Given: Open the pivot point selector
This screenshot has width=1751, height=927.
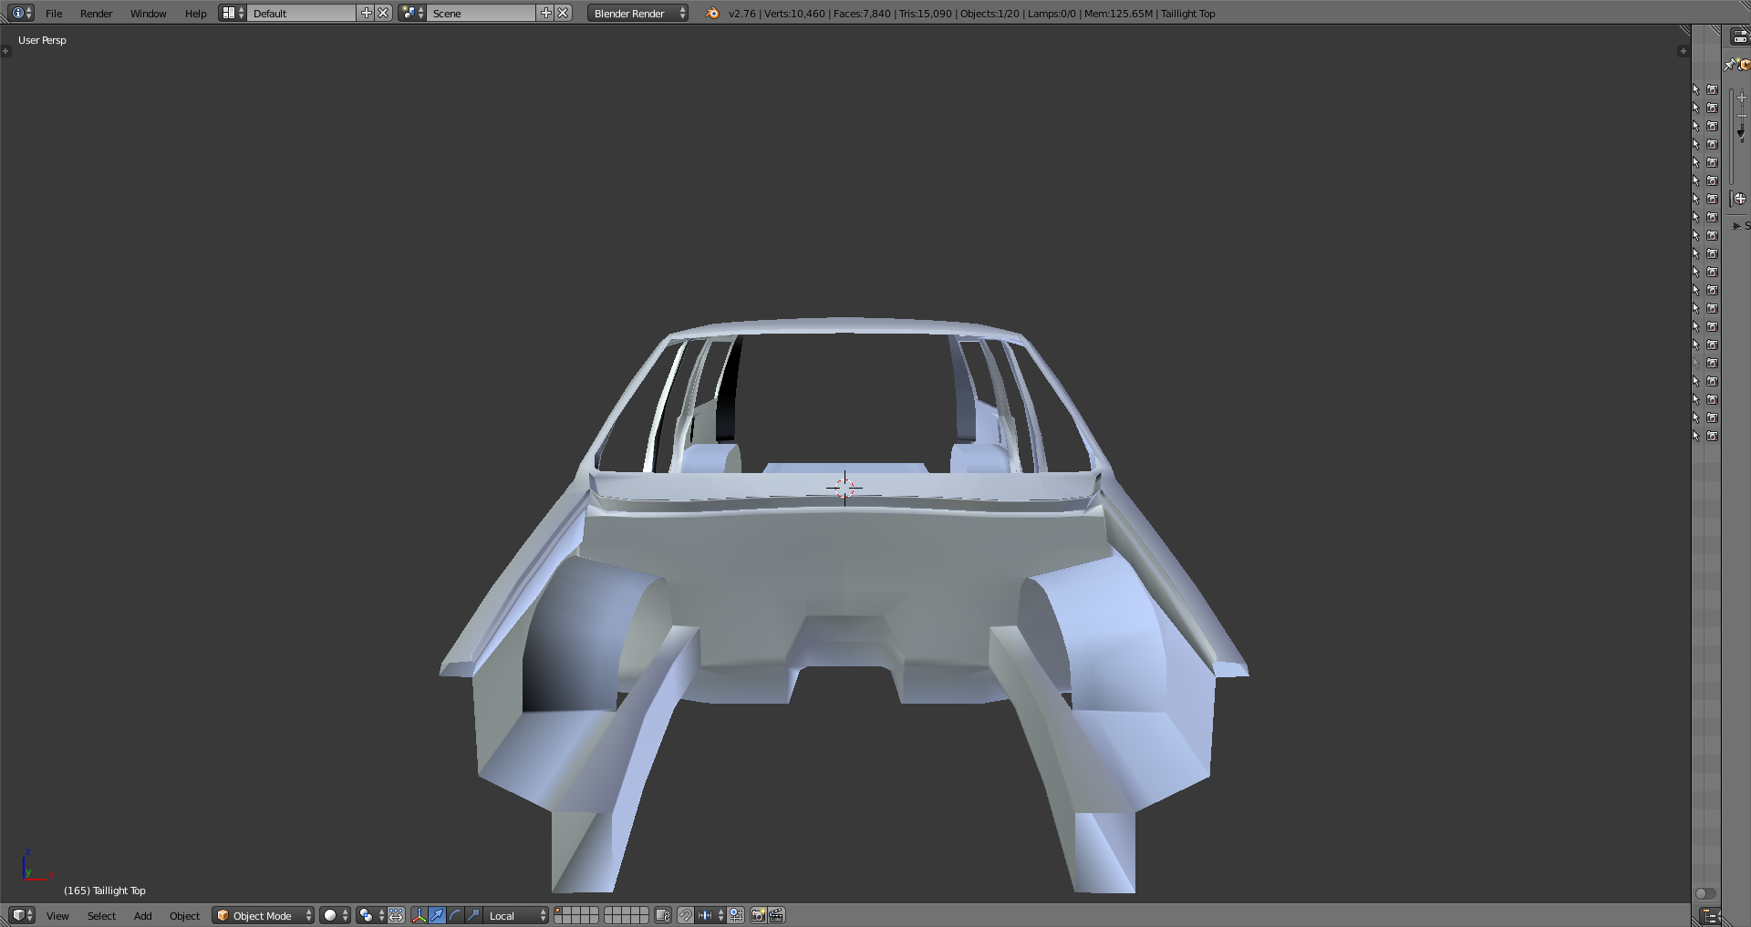Looking at the screenshot, I should click(370, 915).
